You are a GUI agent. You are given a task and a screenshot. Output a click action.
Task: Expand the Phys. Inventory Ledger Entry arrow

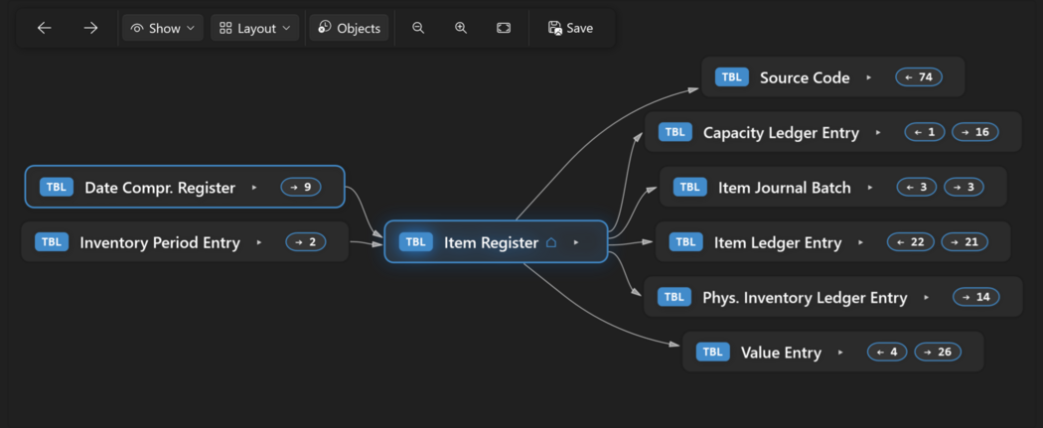(926, 298)
